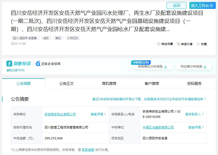Screen dimensions: 218x155
Task: Open 安岳荣安实业有限公司 company link
Action: coord(60,114)
